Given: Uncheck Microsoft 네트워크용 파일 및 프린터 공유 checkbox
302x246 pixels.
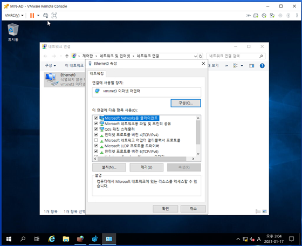Looking at the screenshot, I should click(x=96, y=124).
